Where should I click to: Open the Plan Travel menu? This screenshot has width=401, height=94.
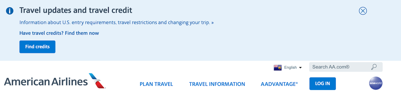click(156, 84)
